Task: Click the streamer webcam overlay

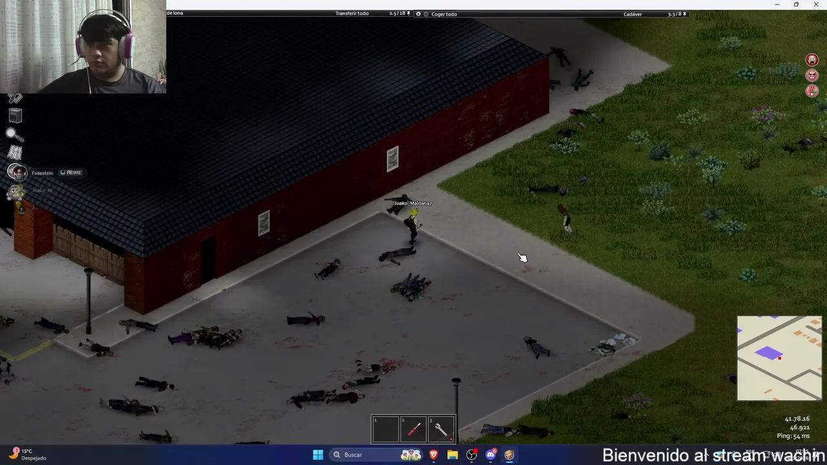Action: pyautogui.click(x=83, y=46)
